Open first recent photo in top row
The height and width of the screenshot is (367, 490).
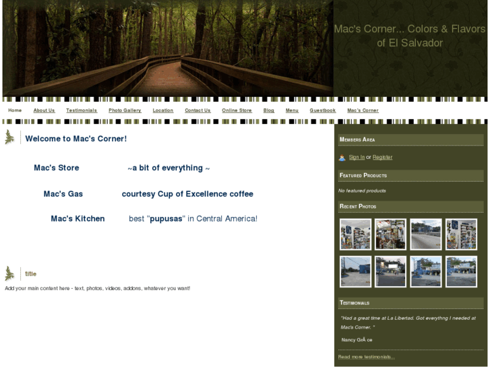click(355, 234)
